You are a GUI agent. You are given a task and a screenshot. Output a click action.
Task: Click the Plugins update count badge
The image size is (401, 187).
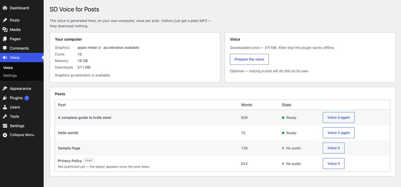(x=26, y=98)
